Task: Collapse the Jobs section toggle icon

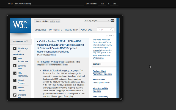Action: [x=100, y=64]
